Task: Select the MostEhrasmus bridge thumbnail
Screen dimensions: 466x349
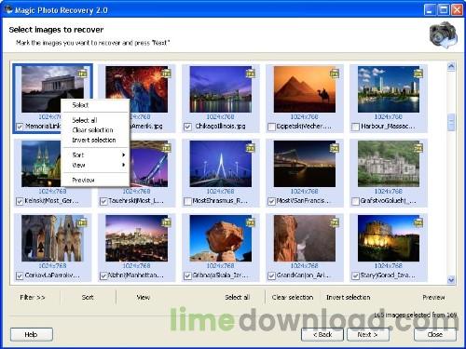Action: click(221, 164)
